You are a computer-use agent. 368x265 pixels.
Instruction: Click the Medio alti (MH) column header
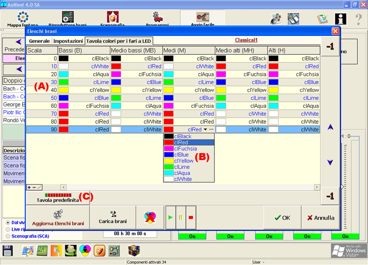[x=241, y=50]
